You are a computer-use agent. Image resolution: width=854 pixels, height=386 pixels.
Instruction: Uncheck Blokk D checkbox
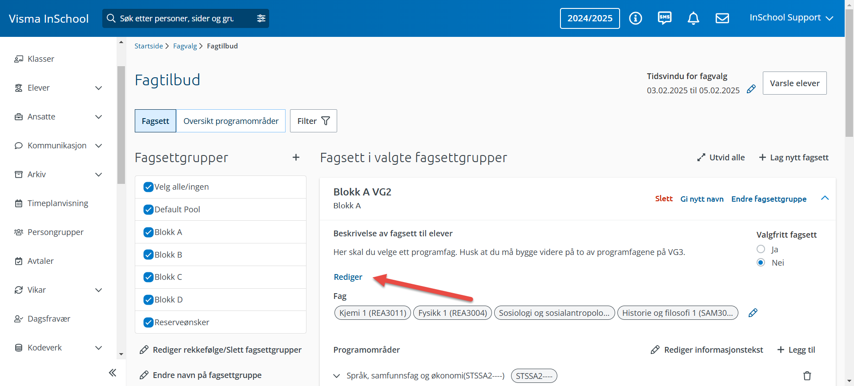[149, 300]
